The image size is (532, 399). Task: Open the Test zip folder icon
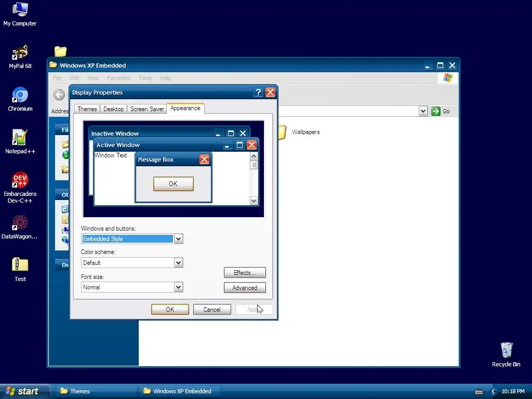tap(20, 270)
